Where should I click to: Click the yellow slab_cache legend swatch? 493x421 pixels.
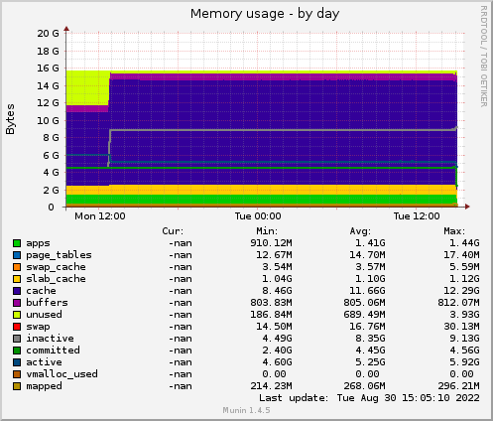coord(17,279)
